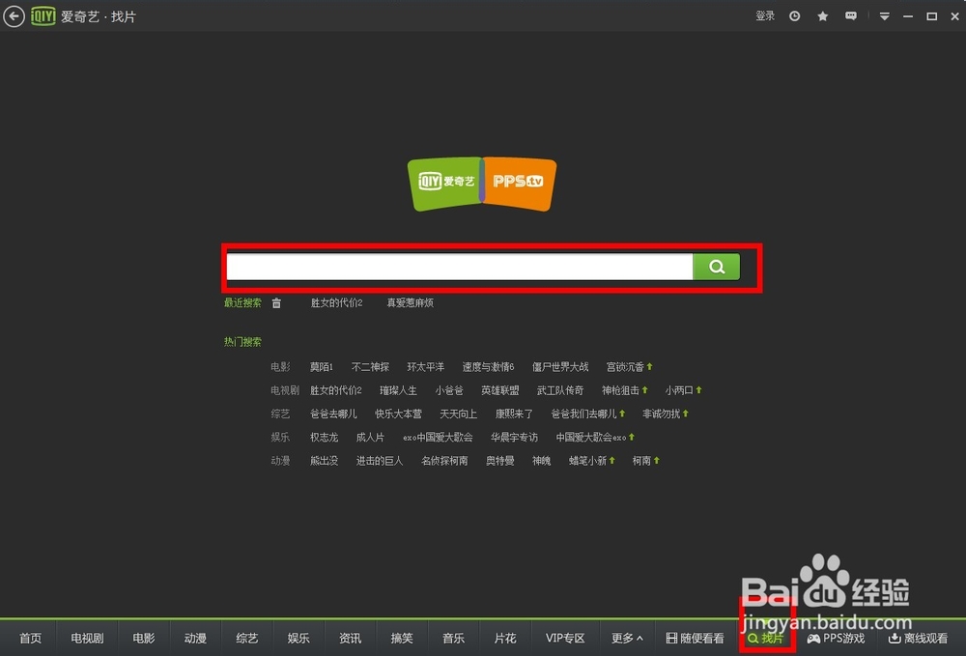This screenshot has width=966, height=656.
Task: Clear recent searches with the trash icon
Action: click(276, 302)
